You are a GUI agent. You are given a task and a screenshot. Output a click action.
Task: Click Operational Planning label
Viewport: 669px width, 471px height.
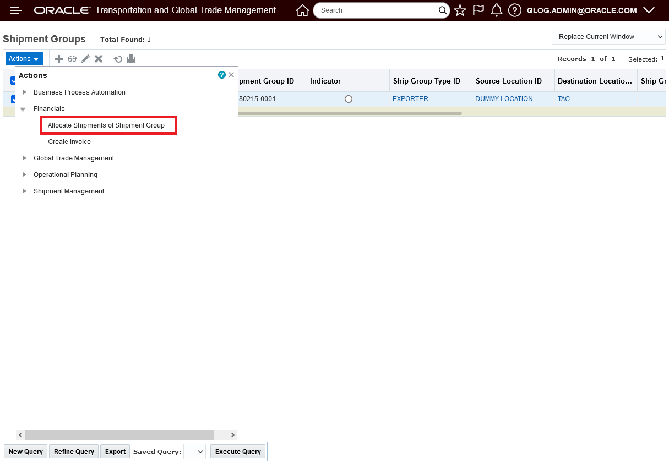coord(66,175)
